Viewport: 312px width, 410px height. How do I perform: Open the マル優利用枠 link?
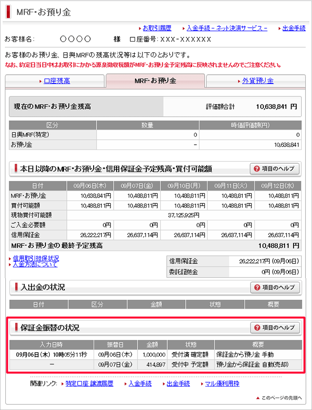[x=222, y=384]
